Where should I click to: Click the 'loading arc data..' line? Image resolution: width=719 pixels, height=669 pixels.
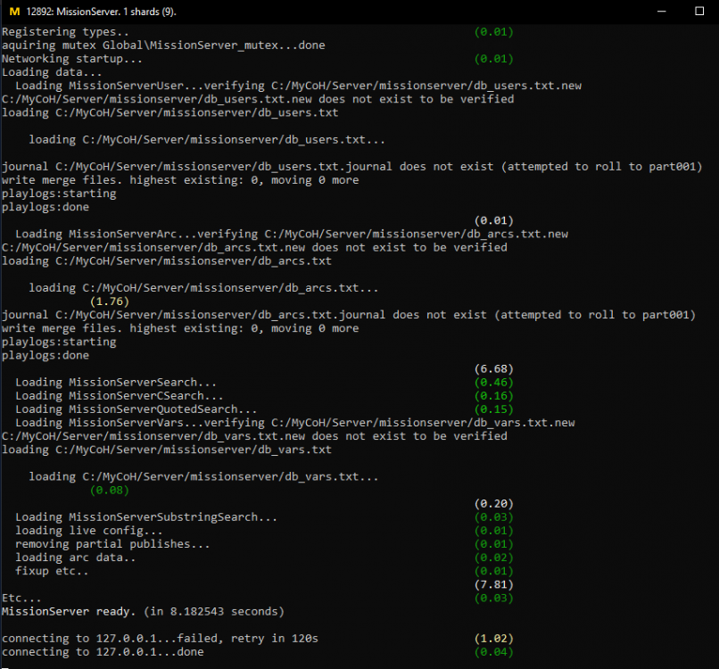tap(76, 557)
